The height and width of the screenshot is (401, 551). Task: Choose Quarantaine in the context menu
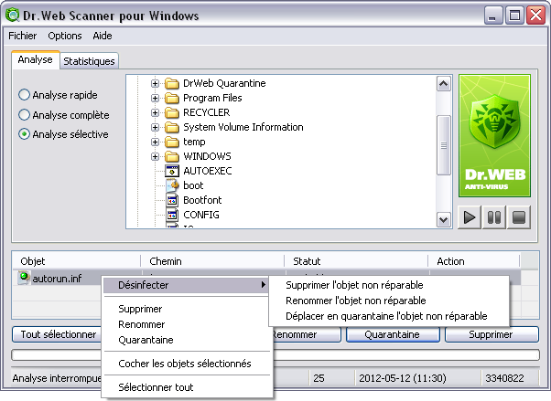tap(187, 340)
